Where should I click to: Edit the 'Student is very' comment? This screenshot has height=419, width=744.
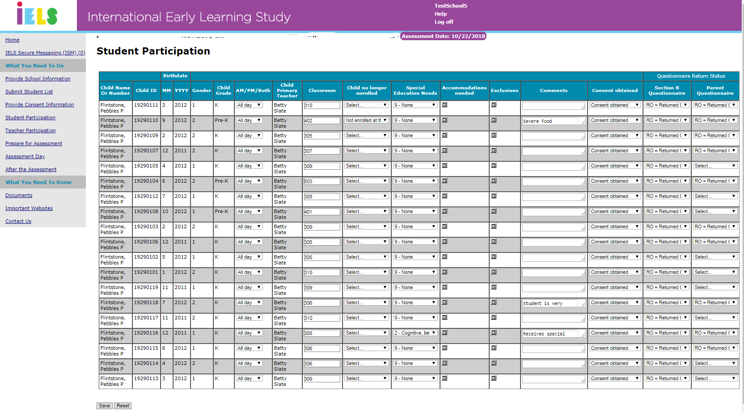[554, 303]
